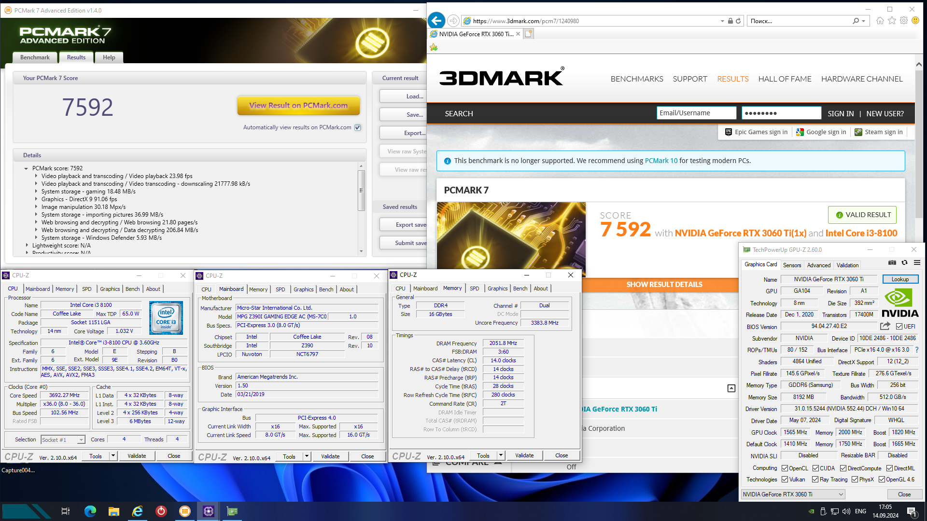
Task: Open Tools dropdown arrow in CPU-Z CPU window
Action: point(113,456)
